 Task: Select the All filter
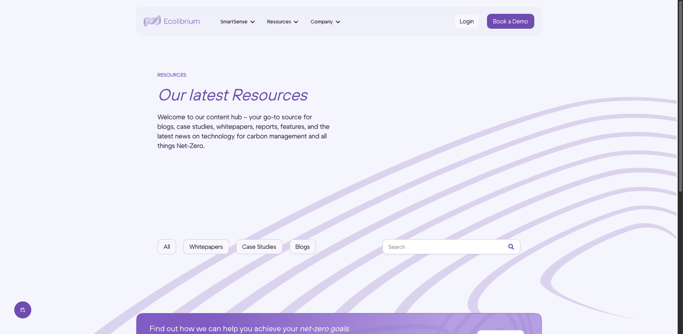pos(166,247)
